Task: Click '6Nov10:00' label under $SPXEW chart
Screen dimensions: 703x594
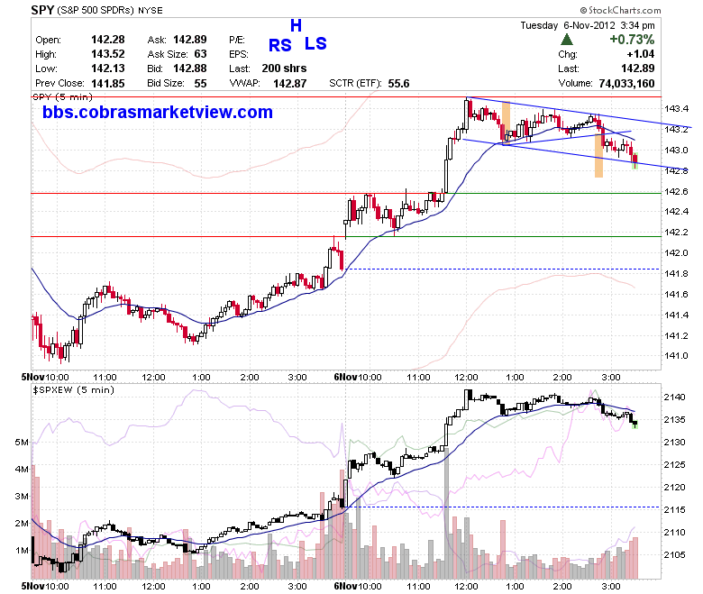Action: [x=358, y=587]
